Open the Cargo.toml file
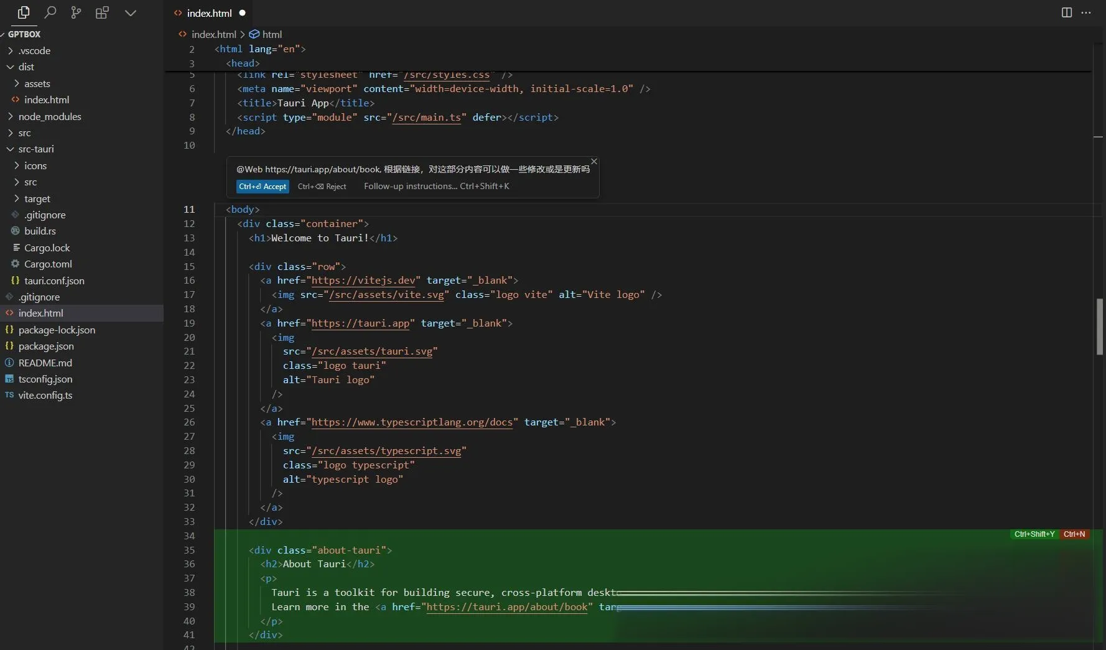This screenshot has width=1106, height=650. [48, 264]
